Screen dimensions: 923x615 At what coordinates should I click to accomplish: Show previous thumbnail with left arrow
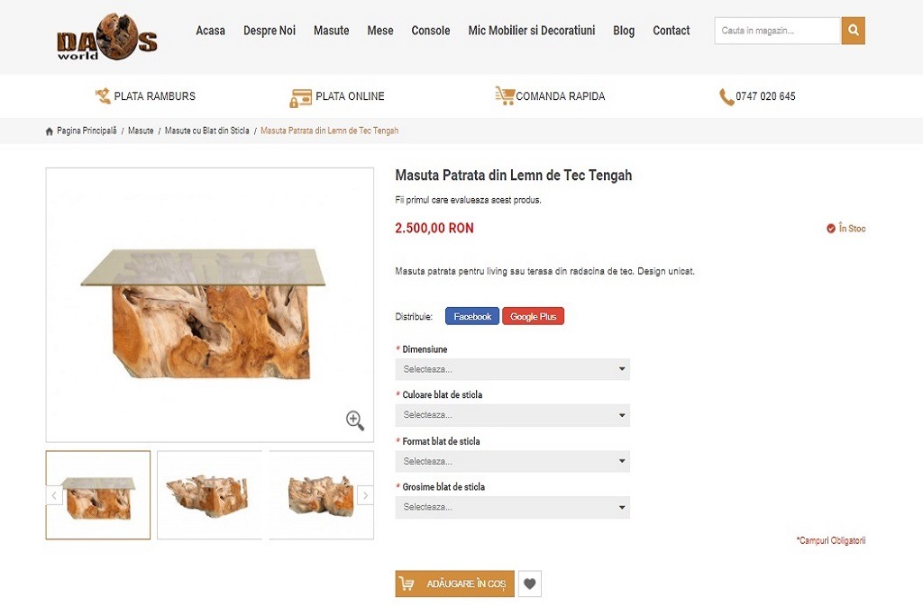(54, 495)
